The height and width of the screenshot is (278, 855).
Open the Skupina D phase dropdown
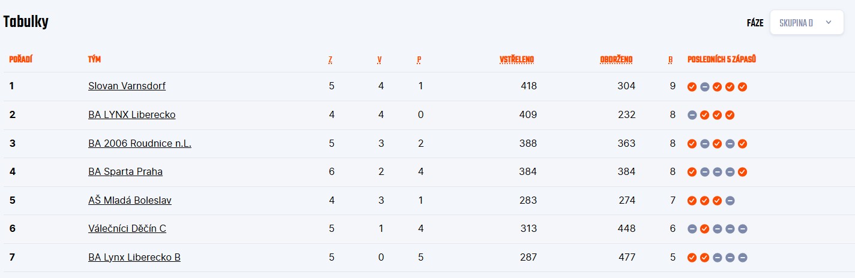pyautogui.click(x=806, y=23)
